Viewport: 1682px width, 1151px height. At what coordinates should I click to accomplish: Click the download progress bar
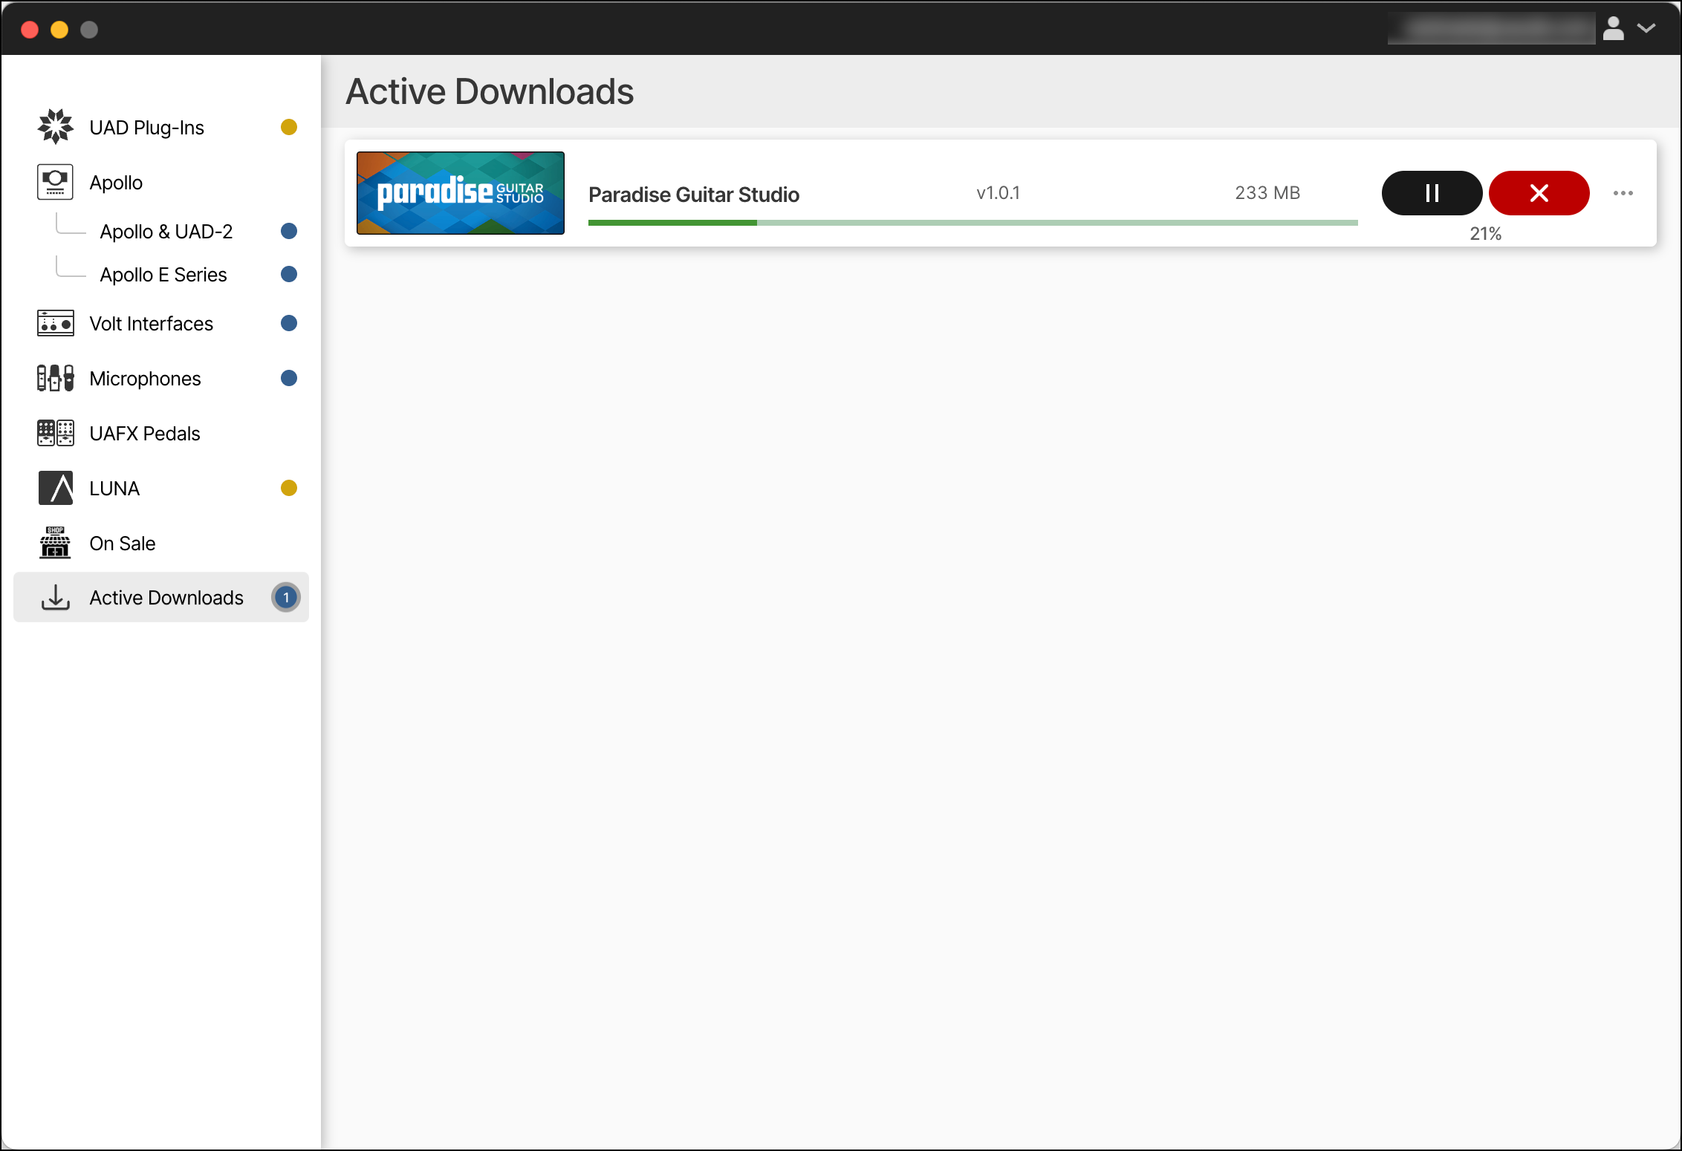(x=972, y=222)
